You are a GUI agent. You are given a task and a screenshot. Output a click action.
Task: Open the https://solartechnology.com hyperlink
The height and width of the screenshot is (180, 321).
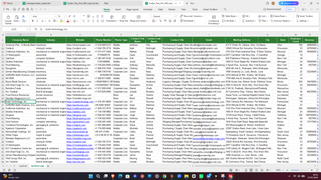click(80, 102)
